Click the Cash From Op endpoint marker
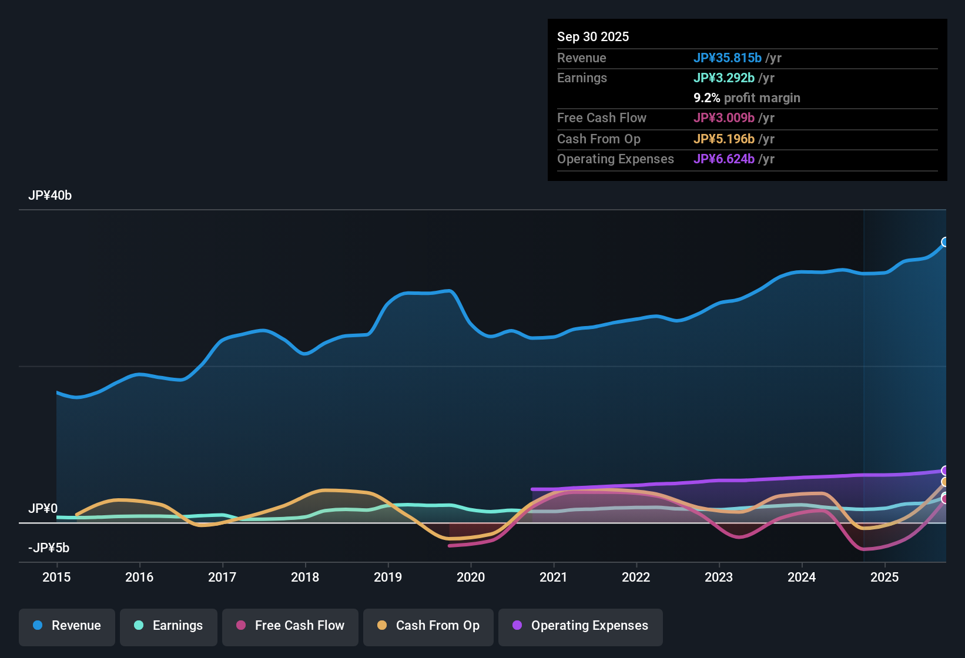The height and width of the screenshot is (658, 965). [945, 482]
